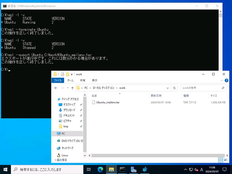The width and height of the screenshot is (232, 174).
Task: Open the notification center icon
Action: 224,169
